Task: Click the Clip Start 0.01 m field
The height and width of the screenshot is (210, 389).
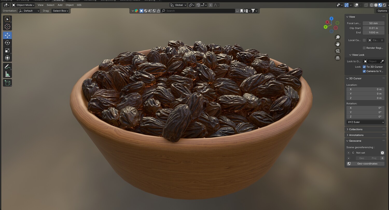Action: point(373,28)
